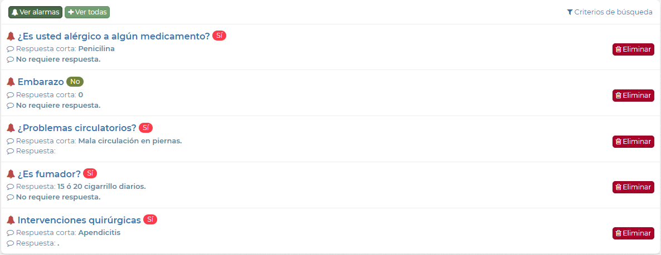The height and width of the screenshot is (255, 661).
Task: Click the red Sí badge on ¿Es fumador?
Action: 90,173
